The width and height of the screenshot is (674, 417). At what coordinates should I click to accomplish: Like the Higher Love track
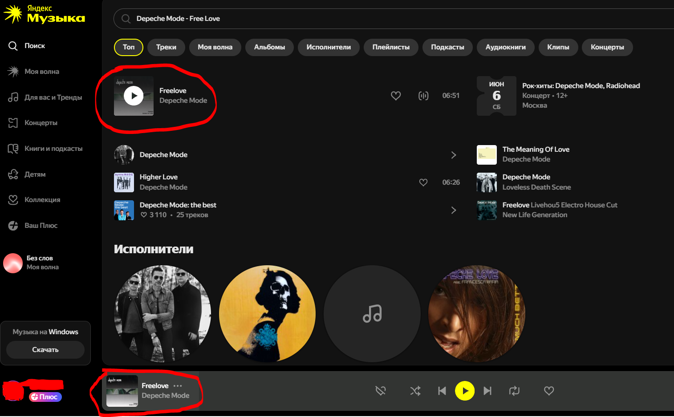(x=423, y=182)
